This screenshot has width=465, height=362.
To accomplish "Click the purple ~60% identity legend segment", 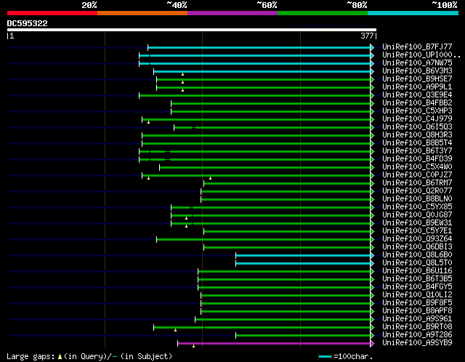I will click(232, 13).
